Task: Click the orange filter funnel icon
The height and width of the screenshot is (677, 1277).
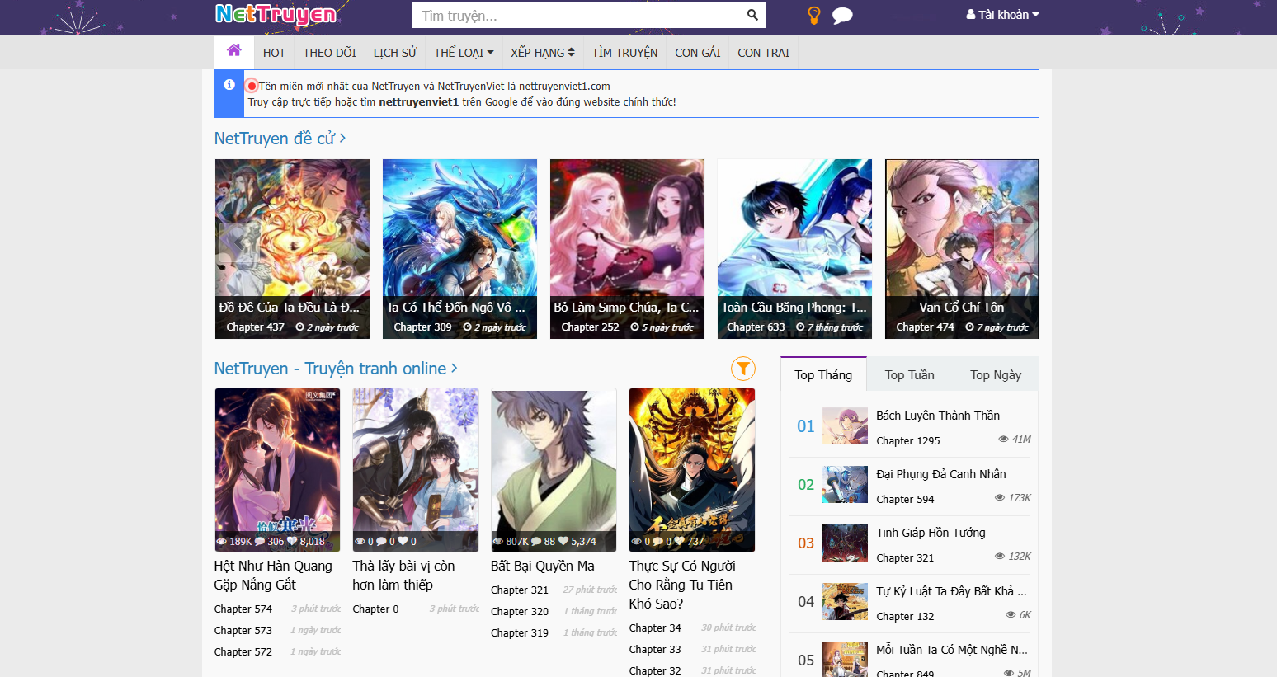Action: [742, 369]
